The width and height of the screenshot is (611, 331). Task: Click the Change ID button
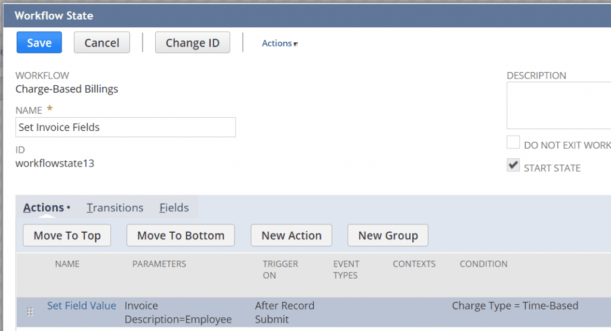tap(192, 43)
